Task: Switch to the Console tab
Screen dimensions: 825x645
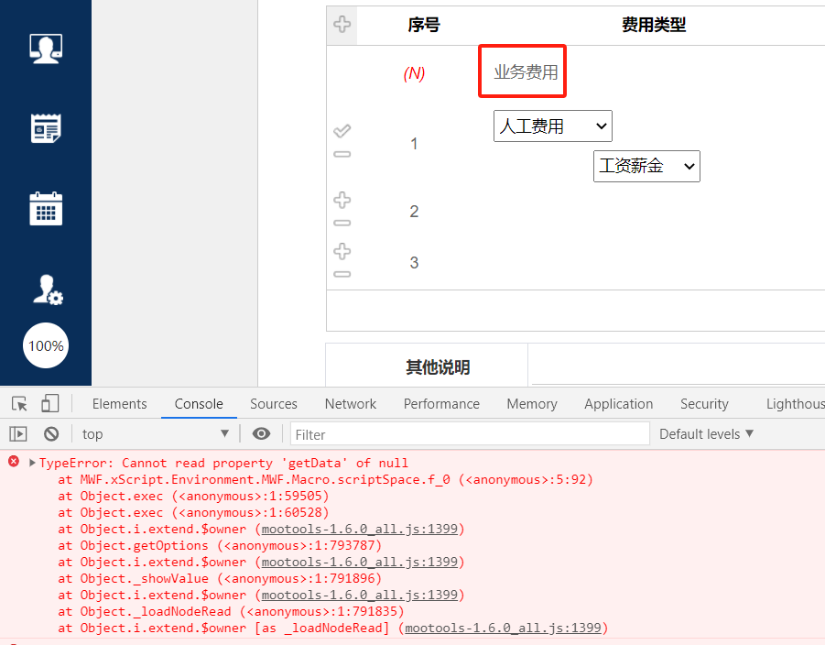Action: point(199,404)
